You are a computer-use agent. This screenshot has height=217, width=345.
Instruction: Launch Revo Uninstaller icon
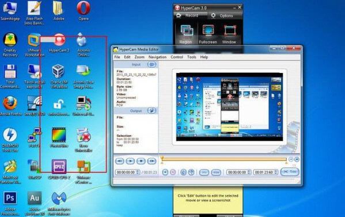pyautogui.click(x=84, y=140)
